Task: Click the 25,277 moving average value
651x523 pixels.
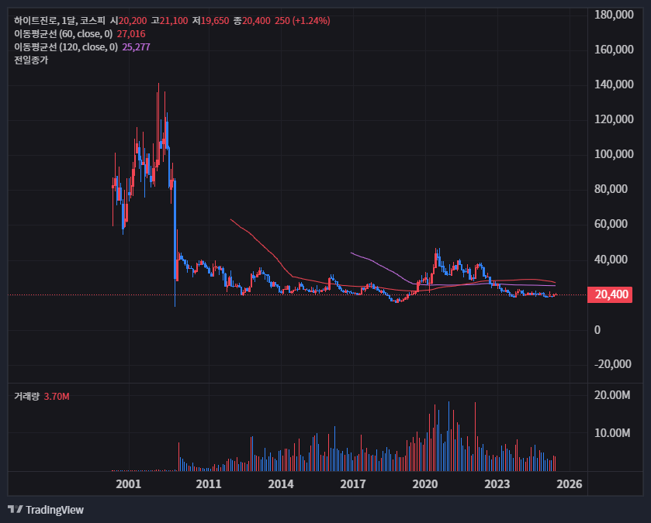Action: [137, 47]
